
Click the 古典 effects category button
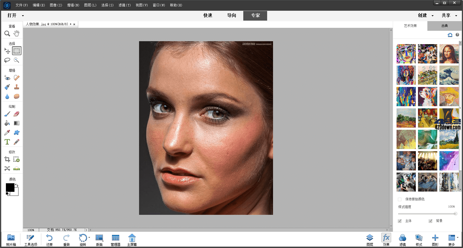point(445,26)
